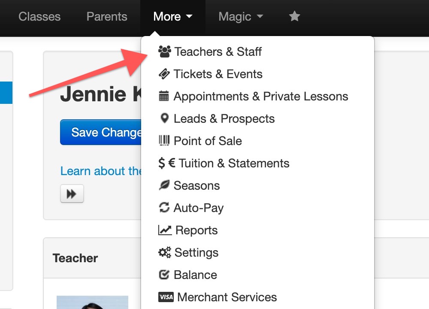This screenshot has height=309, width=429.
Task: Click the Jennie name heading
Action: (x=93, y=94)
